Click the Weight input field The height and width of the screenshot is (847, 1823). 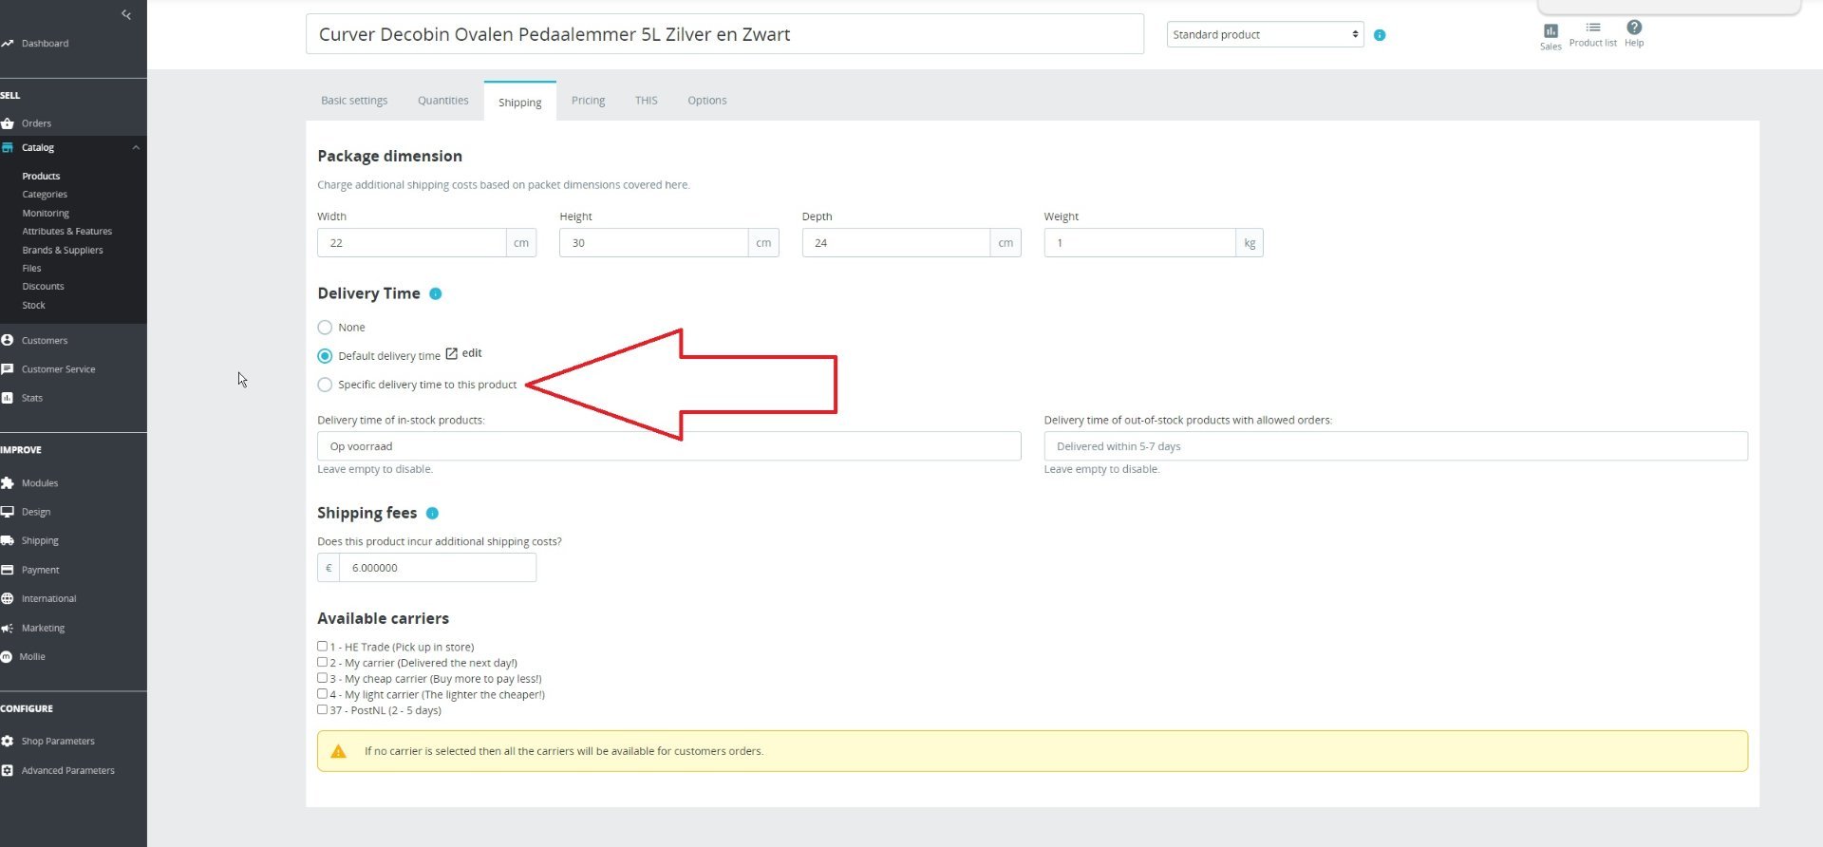click(1139, 243)
